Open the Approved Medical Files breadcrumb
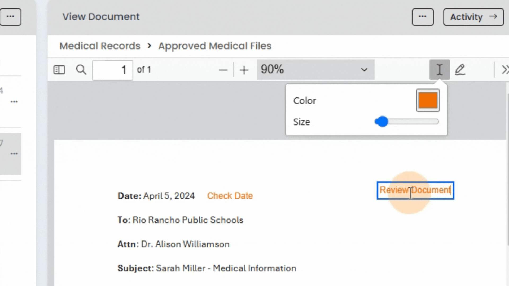Viewport: 509px width, 286px height. click(x=214, y=46)
